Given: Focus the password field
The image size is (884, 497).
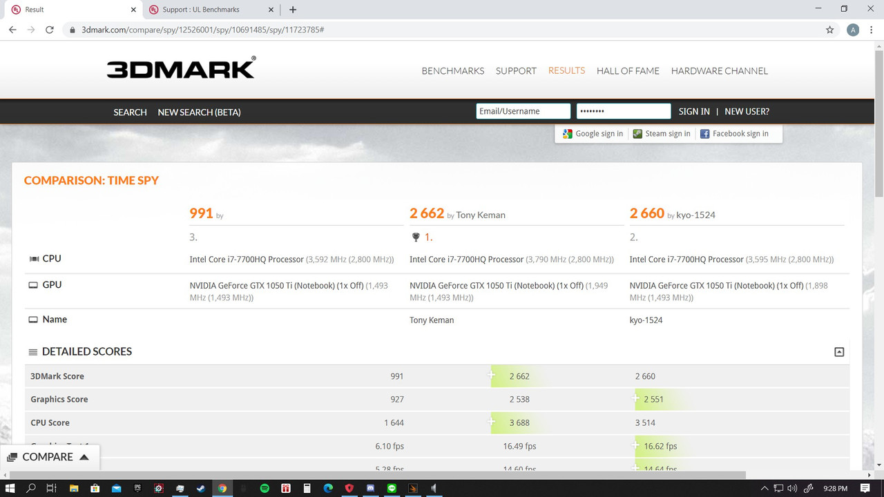Looking at the screenshot, I should pos(624,111).
